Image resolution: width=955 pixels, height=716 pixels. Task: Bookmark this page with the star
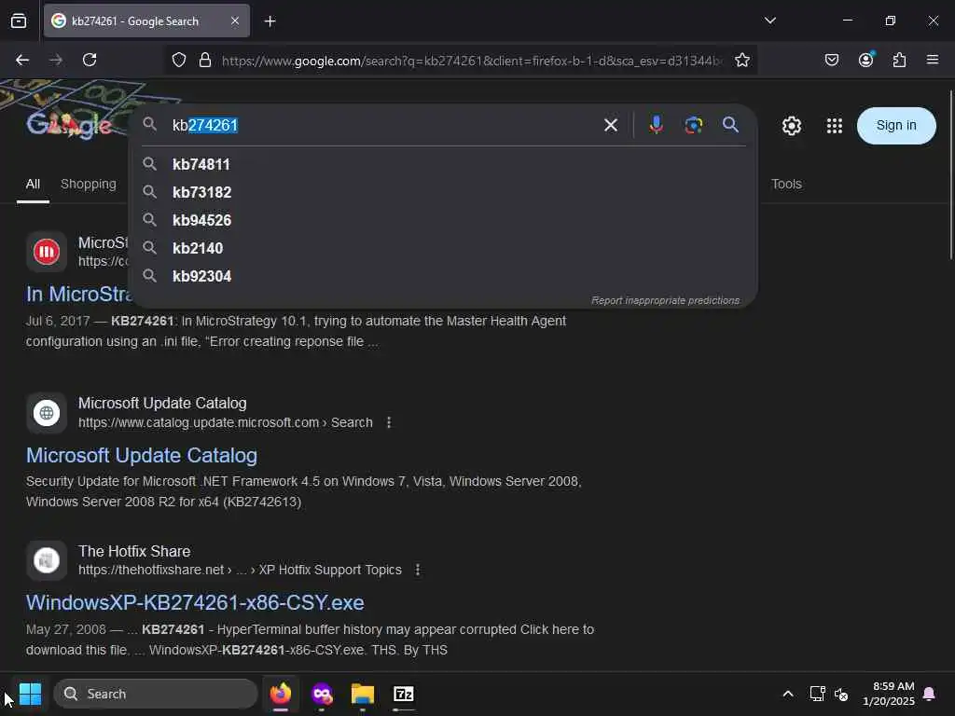click(x=741, y=60)
